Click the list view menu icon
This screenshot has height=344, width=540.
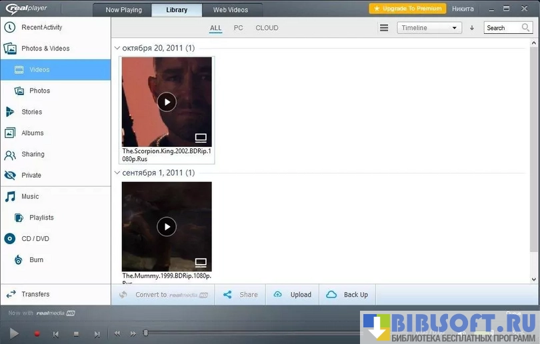(384, 28)
